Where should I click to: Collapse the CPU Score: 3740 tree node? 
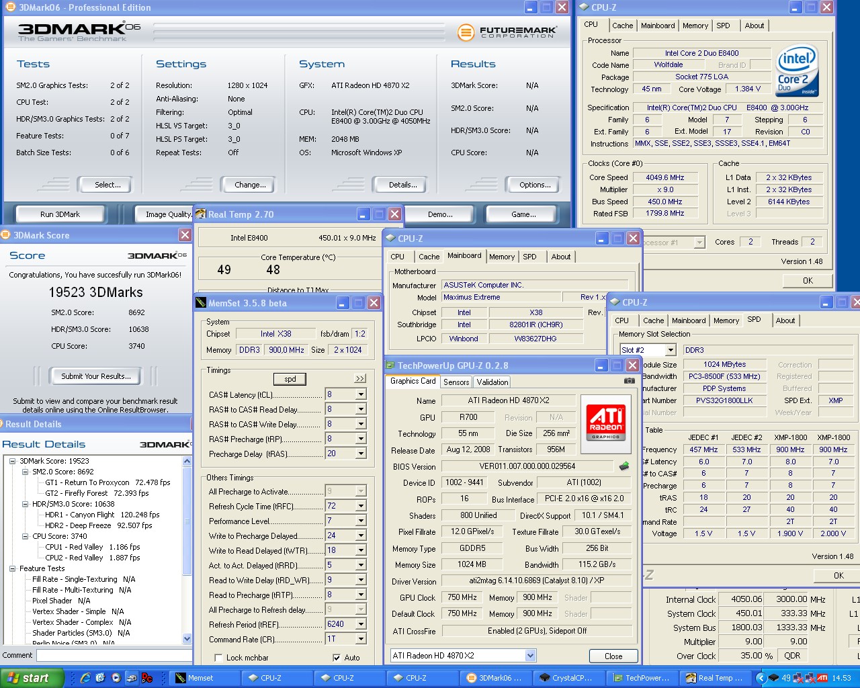coord(26,536)
